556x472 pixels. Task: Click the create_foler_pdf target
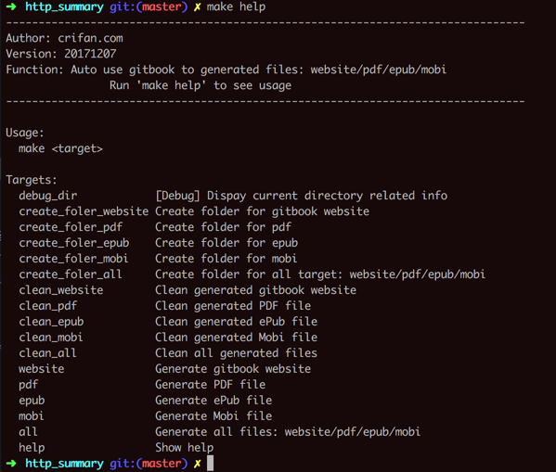[x=71, y=227]
